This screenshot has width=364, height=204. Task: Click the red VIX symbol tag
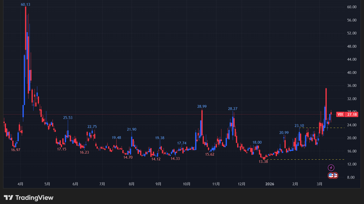click(340, 114)
